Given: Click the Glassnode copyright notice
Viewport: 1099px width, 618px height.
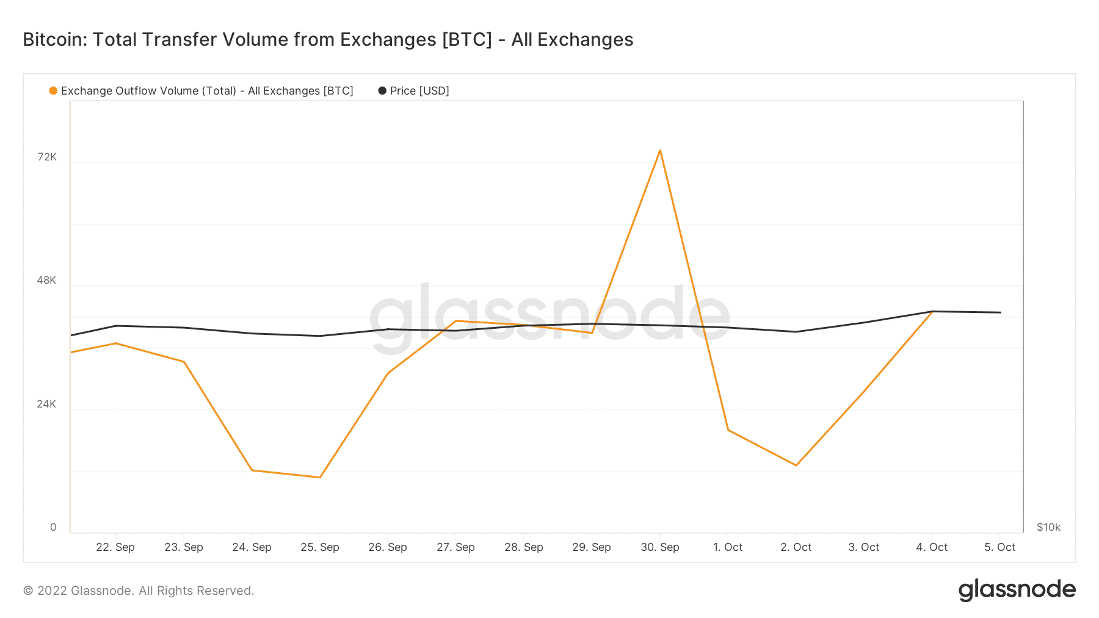Looking at the screenshot, I should (139, 591).
